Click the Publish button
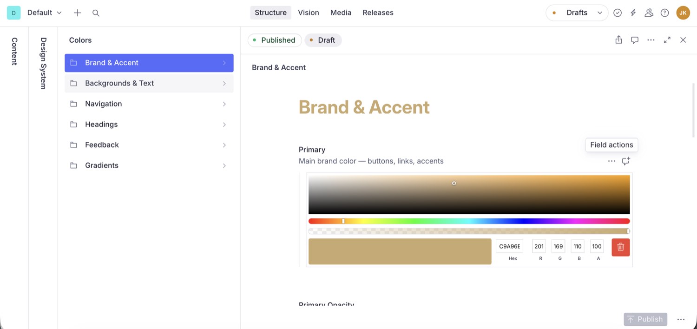Image resolution: width=697 pixels, height=329 pixels. coord(645,319)
